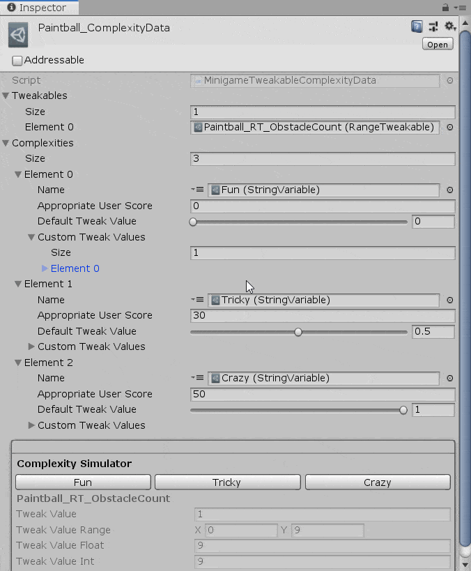
Task: Click the Default Tweak Value slider for Element 1
Action: 298,332
